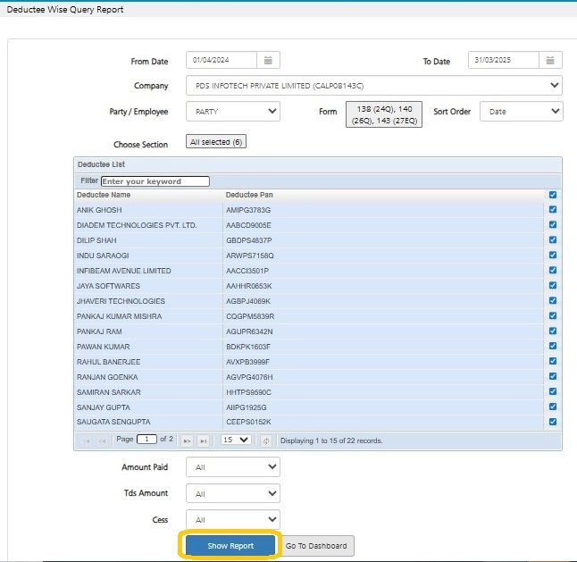Click PAN value CEEPS0152K
The height and width of the screenshot is (562, 577).
tap(248, 422)
